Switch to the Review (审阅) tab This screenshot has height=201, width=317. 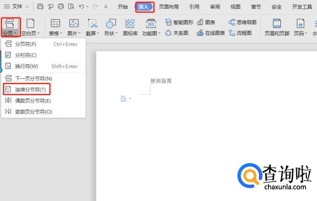coord(215,7)
